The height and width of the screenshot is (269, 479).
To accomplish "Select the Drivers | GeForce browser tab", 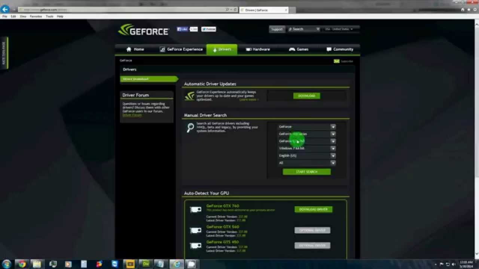I will (264, 10).
